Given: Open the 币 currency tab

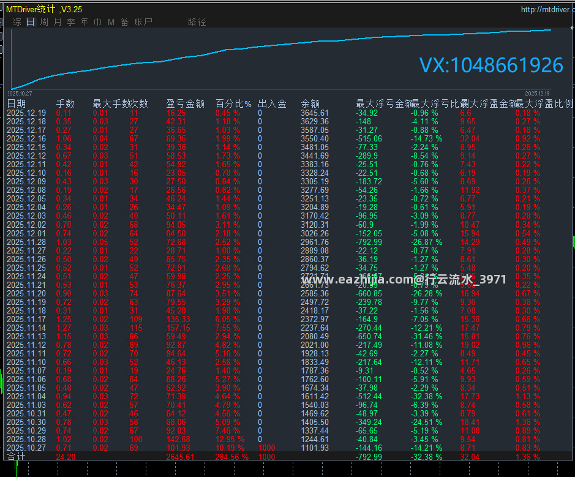Looking at the screenshot, I should (x=98, y=22).
